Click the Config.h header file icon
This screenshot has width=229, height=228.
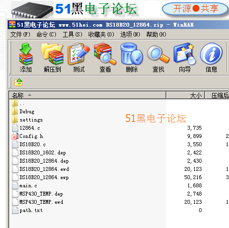pyautogui.click(x=15, y=136)
